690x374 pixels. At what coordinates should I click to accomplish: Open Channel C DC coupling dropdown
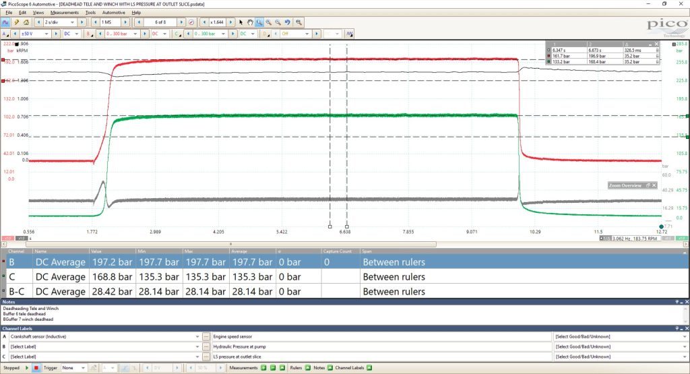(253, 34)
